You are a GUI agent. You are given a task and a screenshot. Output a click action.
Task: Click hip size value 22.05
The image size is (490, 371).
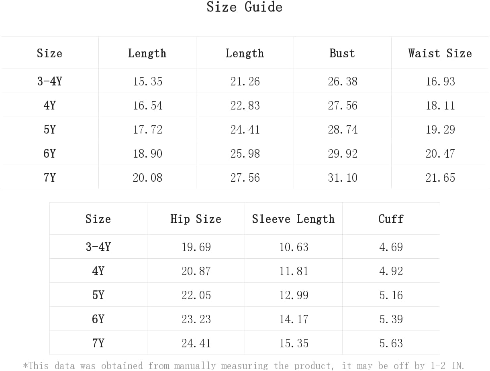coord(196,295)
